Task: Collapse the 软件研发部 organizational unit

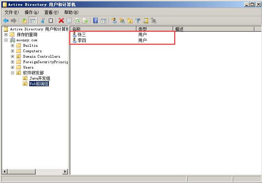Action: tap(13, 73)
